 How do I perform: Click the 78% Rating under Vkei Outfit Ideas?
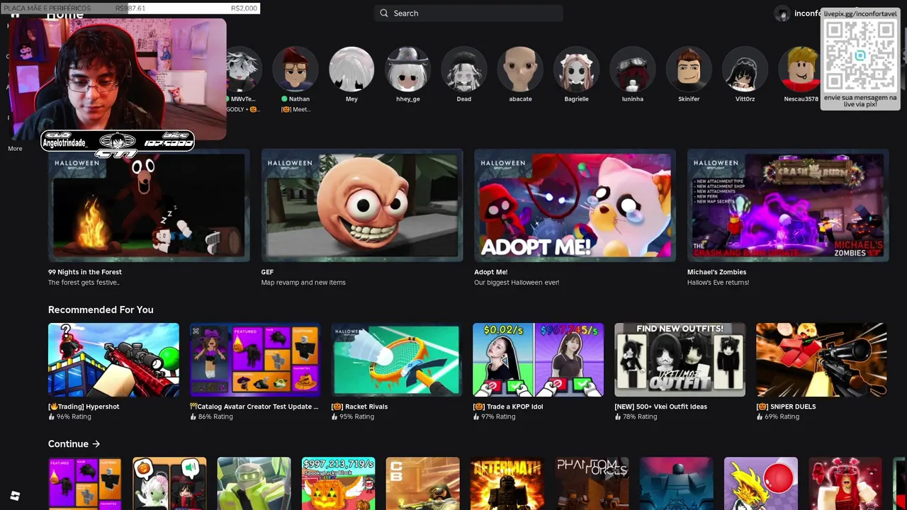tap(640, 416)
